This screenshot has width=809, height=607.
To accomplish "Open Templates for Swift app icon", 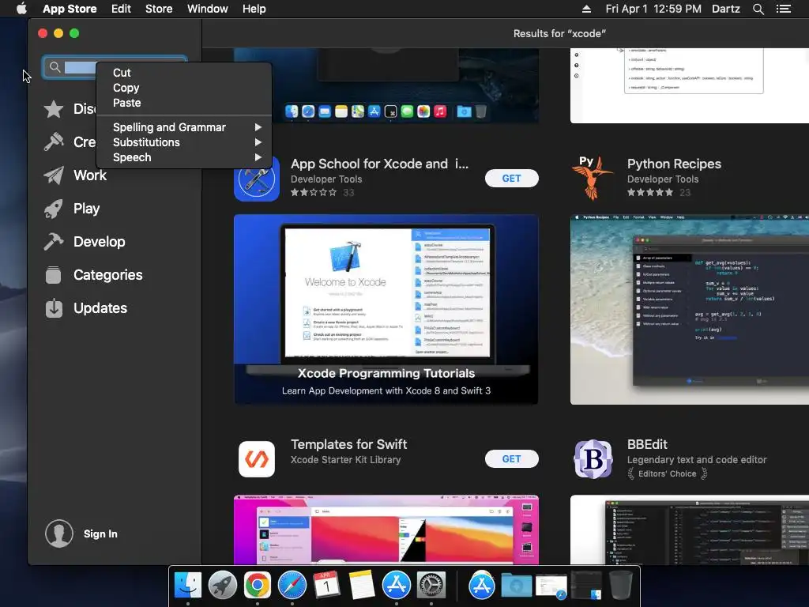I will coord(257,459).
